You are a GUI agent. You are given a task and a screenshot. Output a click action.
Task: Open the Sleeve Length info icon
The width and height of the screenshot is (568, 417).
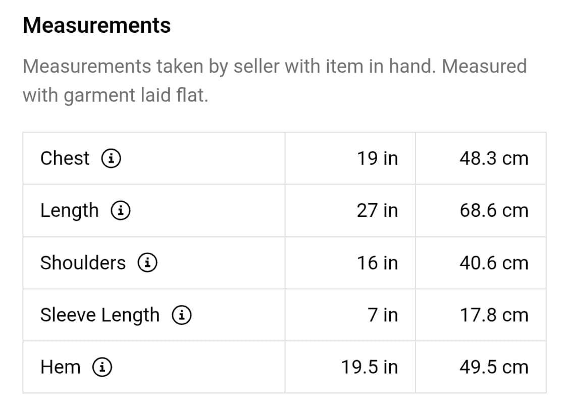(x=181, y=315)
